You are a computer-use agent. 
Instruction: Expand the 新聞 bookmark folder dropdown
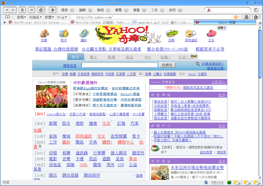(x=22, y=17)
